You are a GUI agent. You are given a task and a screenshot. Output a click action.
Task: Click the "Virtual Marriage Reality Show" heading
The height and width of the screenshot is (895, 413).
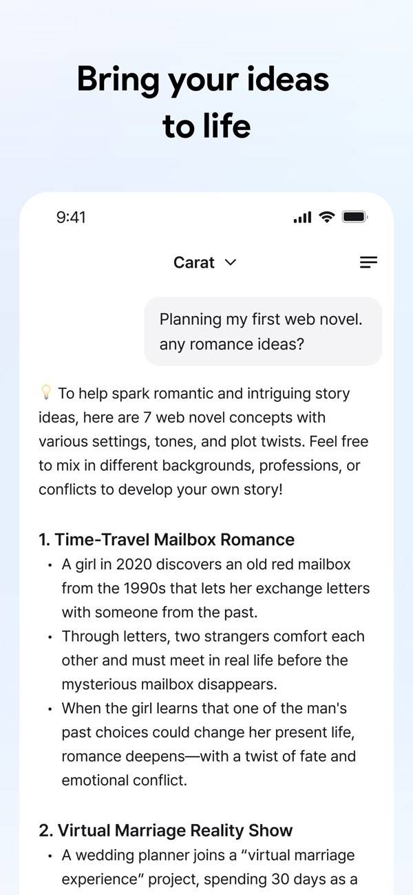pos(166,830)
